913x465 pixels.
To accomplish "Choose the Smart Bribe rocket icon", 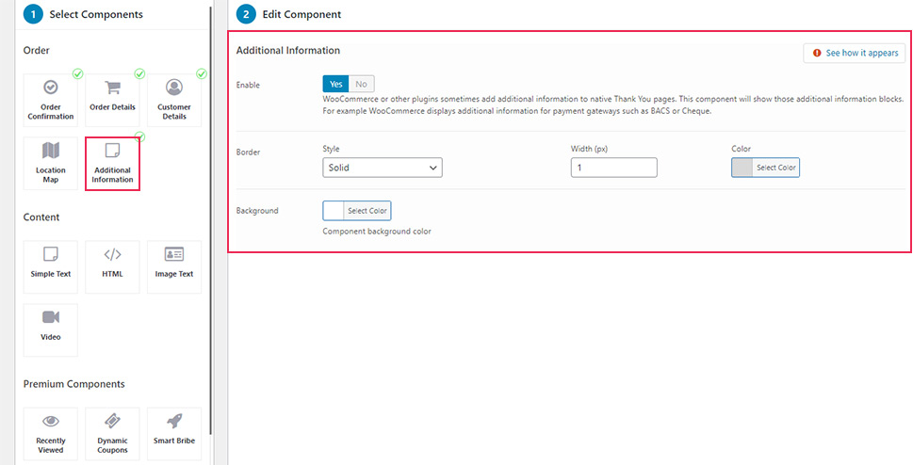I will click(x=174, y=422).
